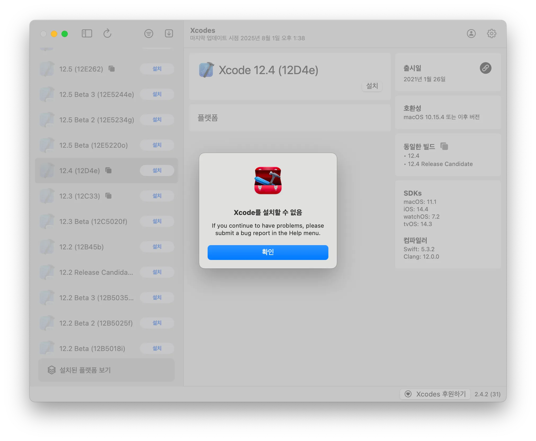Image resolution: width=536 pixels, height=441 pixels.
Task: Copy identical builds icon next to 동일한 빌드
Action: pos(444,146)
